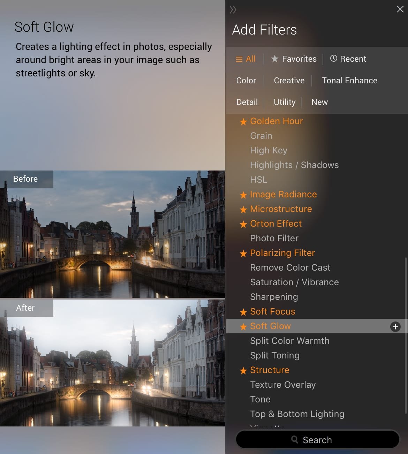The width and height of the screenshot is (408, 454).
Task: Close the Add Filters panel
Action: 400,9
